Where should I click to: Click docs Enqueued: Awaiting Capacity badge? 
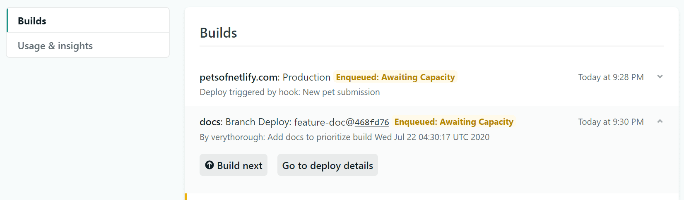(x=453, y=122)
